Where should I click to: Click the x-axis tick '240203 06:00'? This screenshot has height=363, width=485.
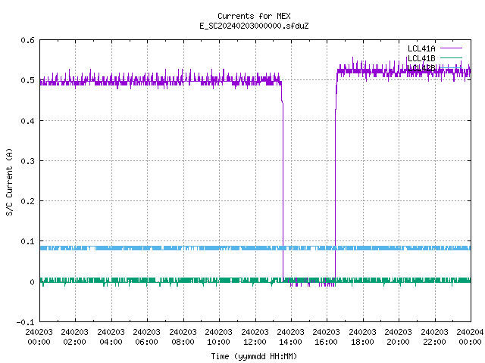[146, 337]
